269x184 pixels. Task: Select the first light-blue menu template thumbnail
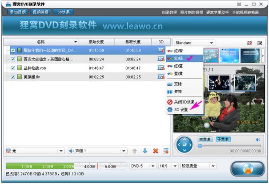pos(211,56)
